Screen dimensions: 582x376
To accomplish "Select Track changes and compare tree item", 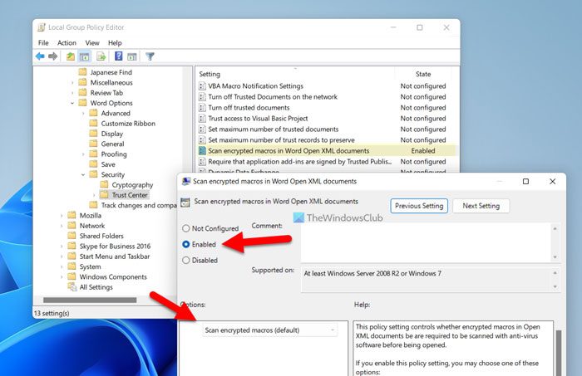I will (x=139, y=205).
